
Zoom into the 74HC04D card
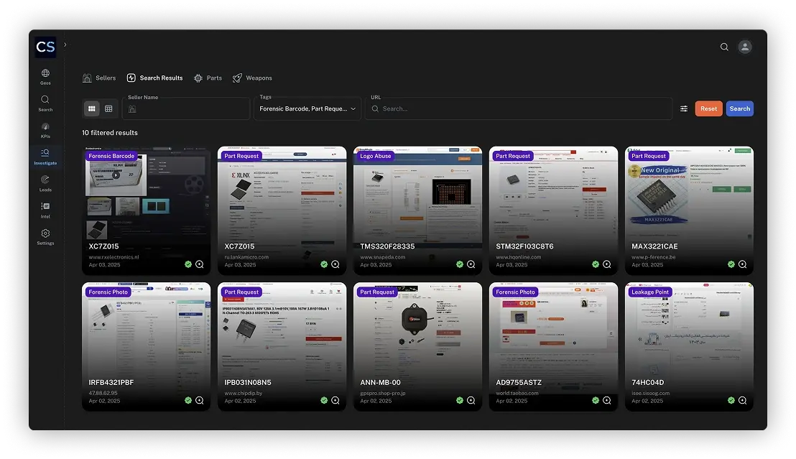coord(743,401)
